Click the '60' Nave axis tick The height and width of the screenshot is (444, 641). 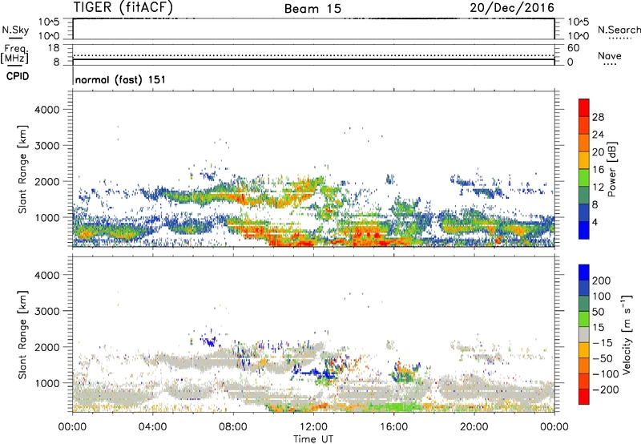(x=573, y=48)
